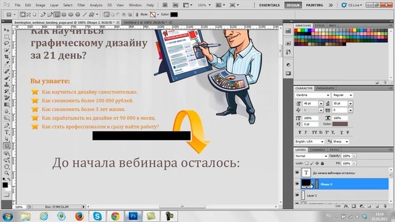
Task: Choose Ellipse shape in options bar
Action: coord(71,15)
